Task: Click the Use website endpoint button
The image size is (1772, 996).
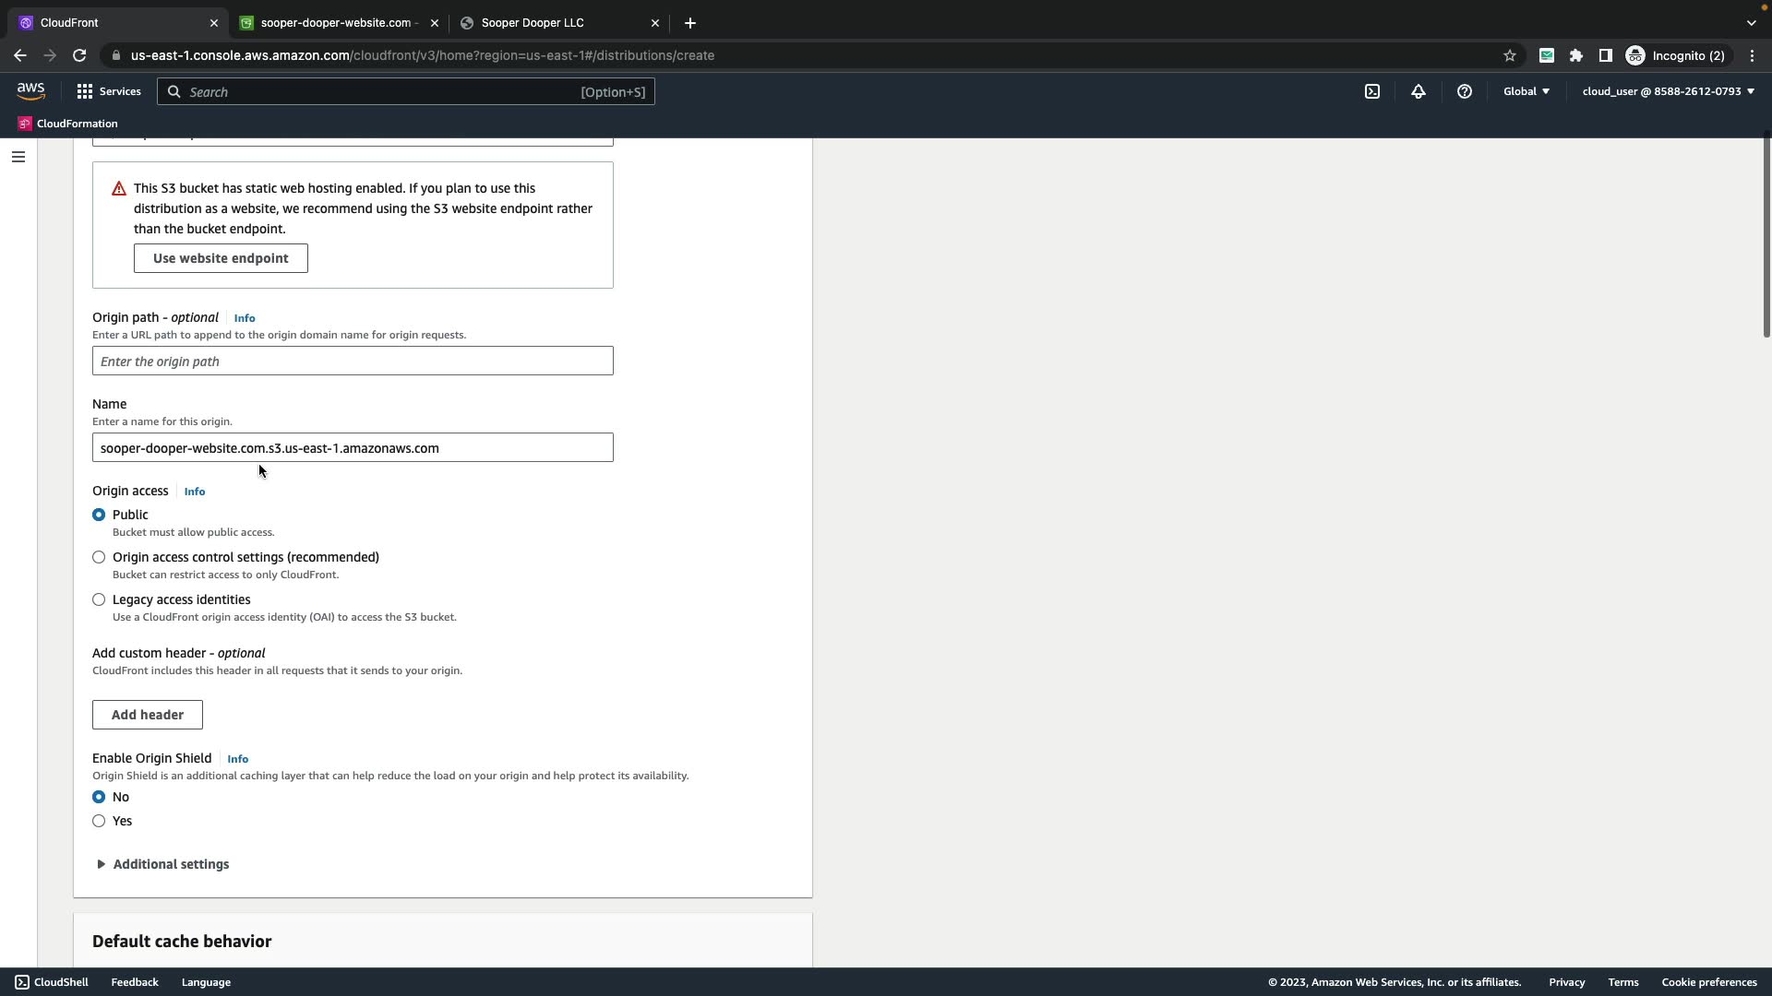Action: 221,258
